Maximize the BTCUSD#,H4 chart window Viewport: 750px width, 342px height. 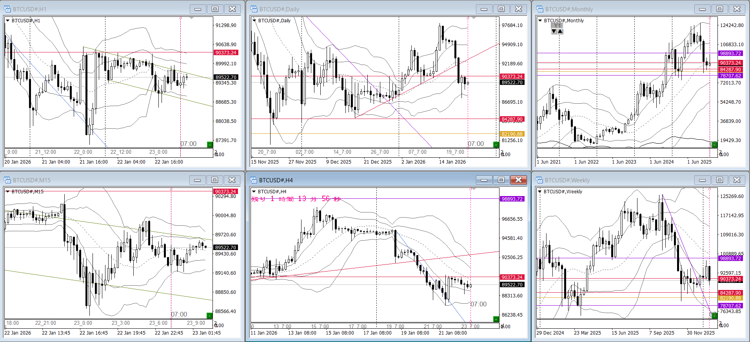(x=501, y=180)
